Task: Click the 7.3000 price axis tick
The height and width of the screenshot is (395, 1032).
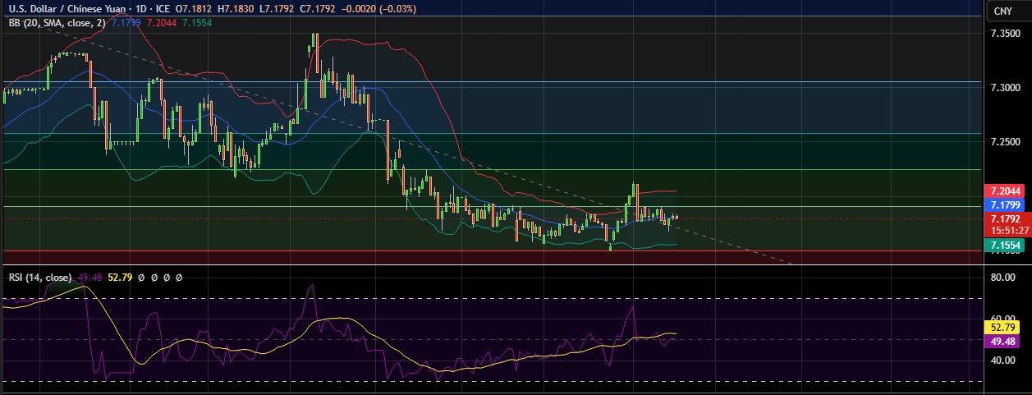Action: click(1005, 88)
